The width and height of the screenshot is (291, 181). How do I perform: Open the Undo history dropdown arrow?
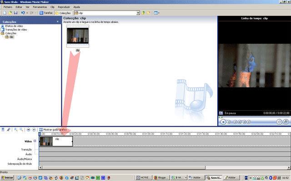click(27, 13)
